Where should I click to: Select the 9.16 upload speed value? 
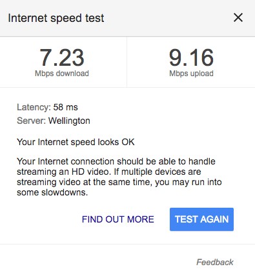tap(191, 57)
